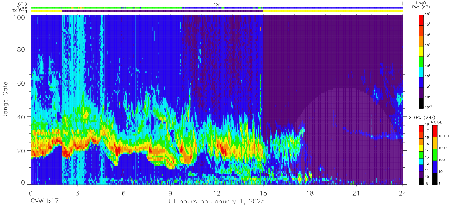Image resolution: width=453 pixels, height=209 pixels.
Task: Click the CVW b17 station label
Action: (44, 202)
